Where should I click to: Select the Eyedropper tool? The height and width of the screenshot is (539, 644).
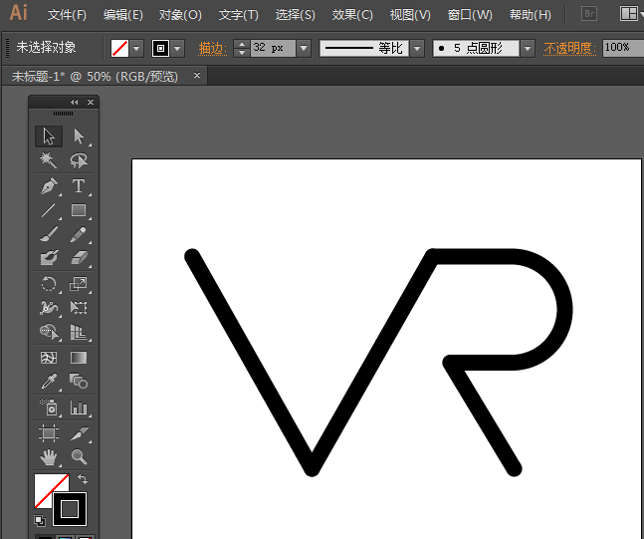pyautogui.click(x=49, y=382)
